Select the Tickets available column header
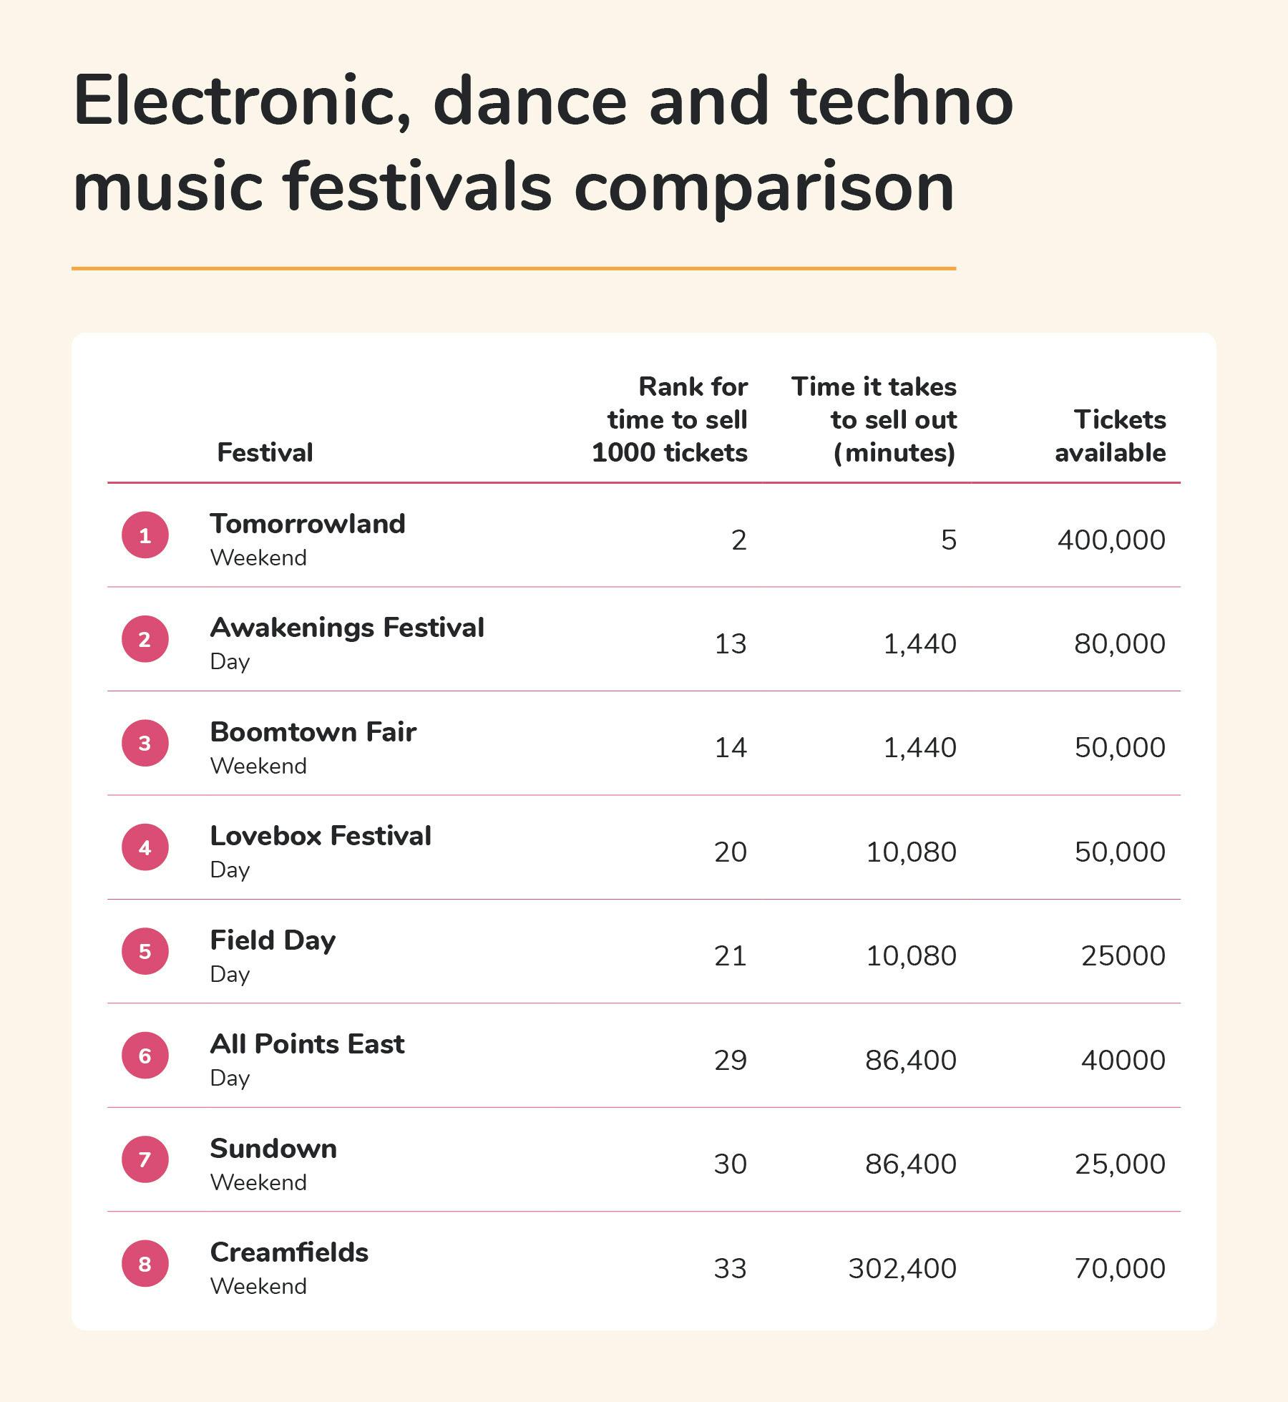 coord(1110,436)
